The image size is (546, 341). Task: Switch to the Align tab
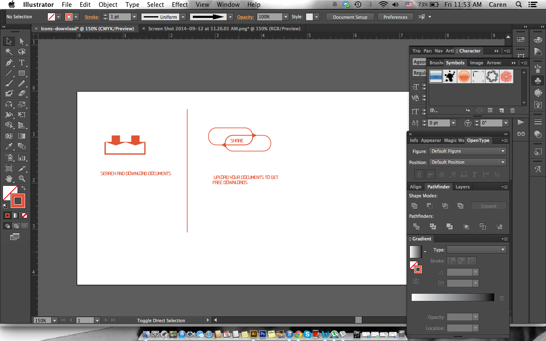[x=415, y=187]
